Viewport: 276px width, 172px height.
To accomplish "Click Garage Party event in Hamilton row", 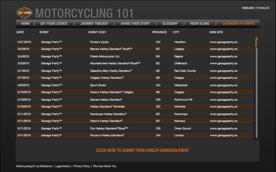I will click(51, 42).
